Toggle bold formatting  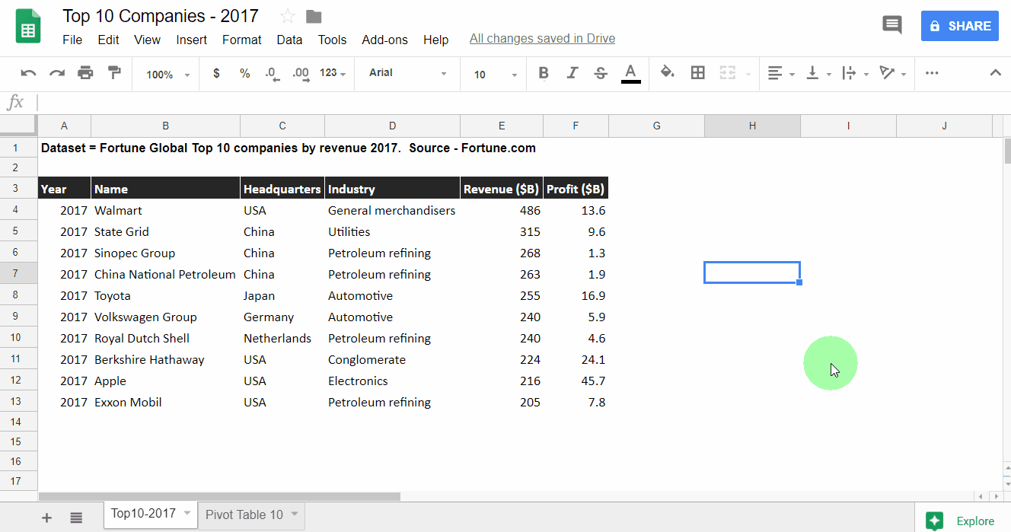click(x=544, y=73)
